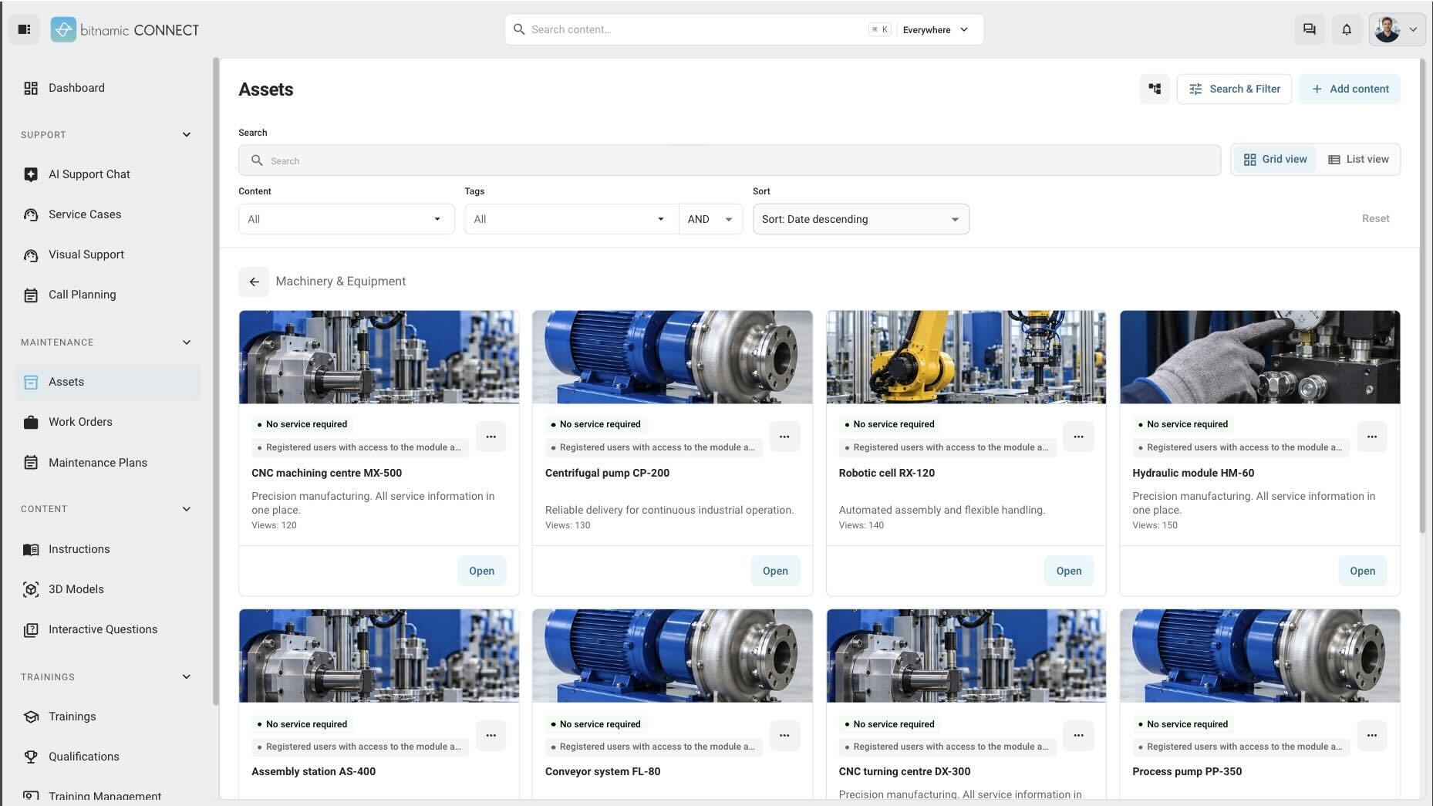
Task: Open the Tags filter dropdown
Action: click(x=572, y=219)
